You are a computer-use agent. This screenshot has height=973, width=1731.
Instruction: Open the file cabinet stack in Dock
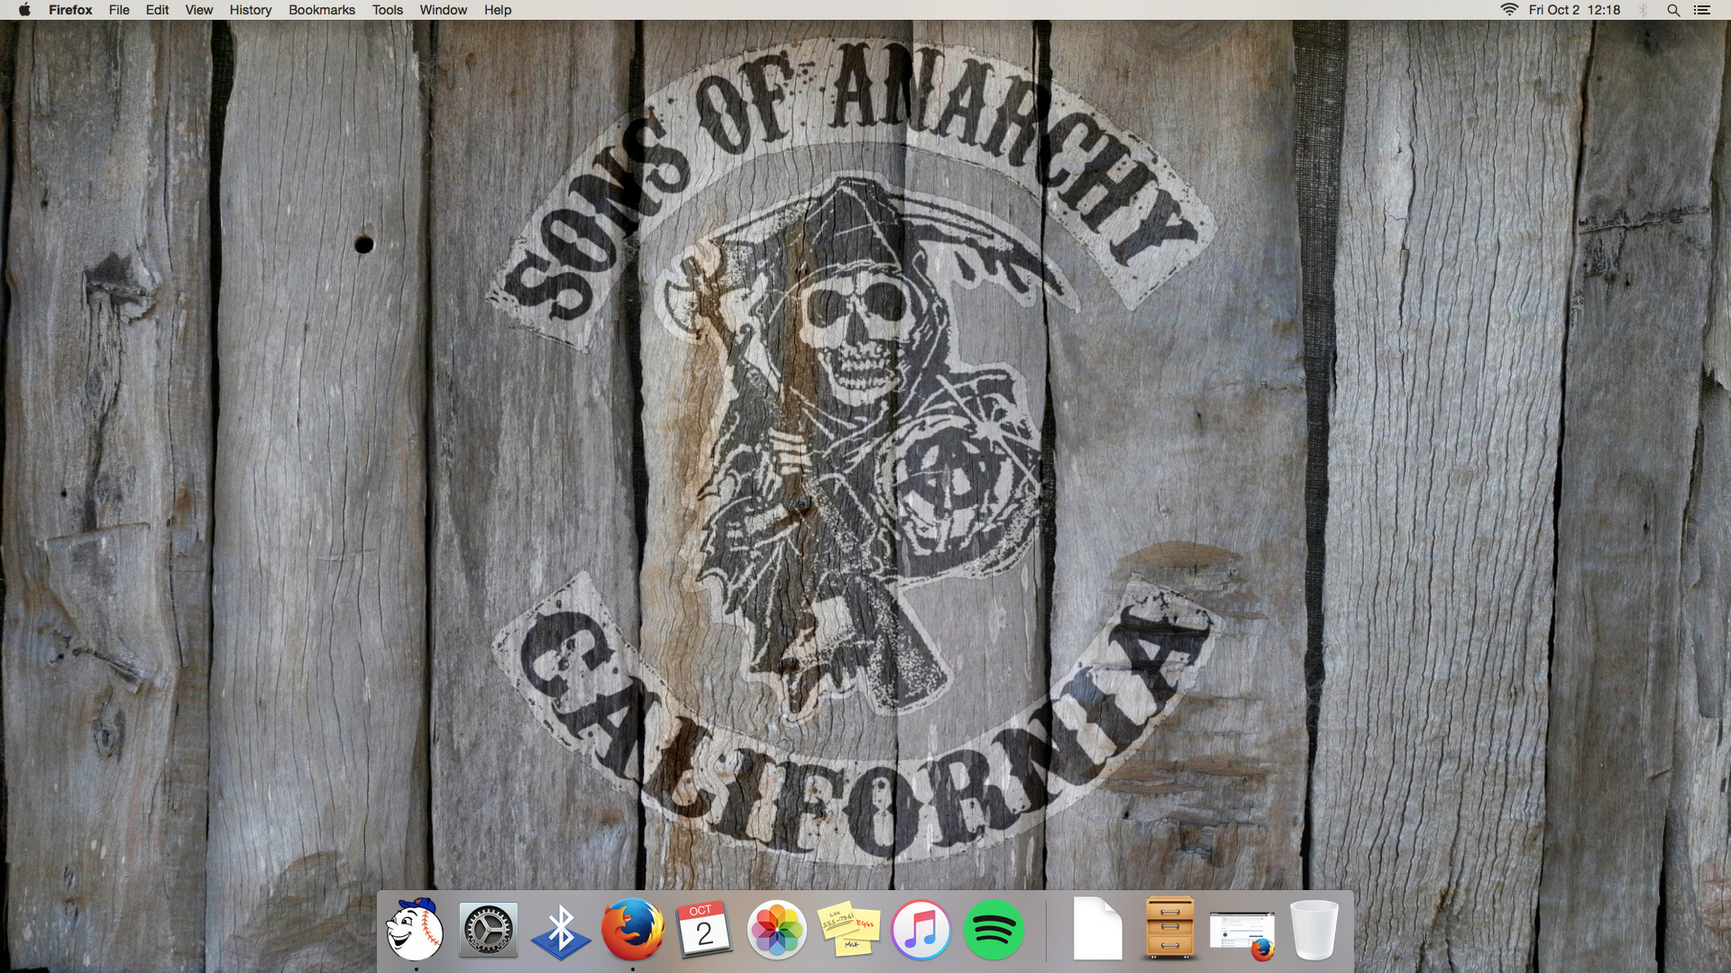pos(1170,928)
